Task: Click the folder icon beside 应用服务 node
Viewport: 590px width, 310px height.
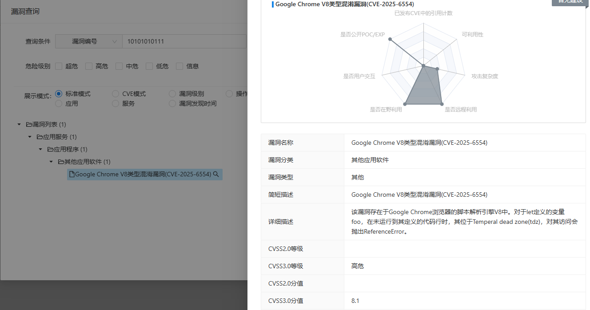Action: click(x=39, y=137)
